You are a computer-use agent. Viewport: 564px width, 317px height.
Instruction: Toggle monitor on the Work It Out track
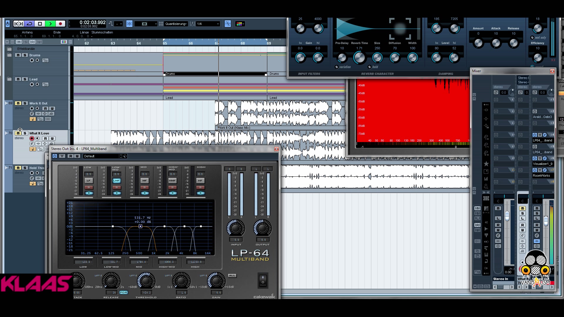[x=37, y=109]
